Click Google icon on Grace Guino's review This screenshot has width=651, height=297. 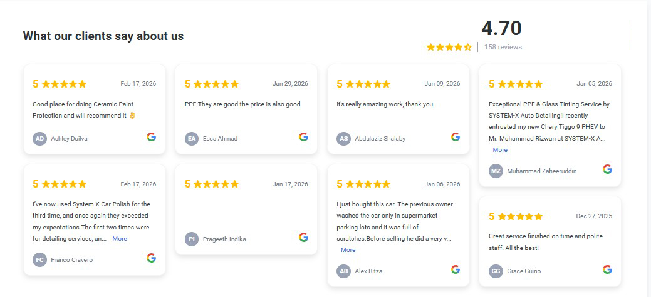[607, 269]
